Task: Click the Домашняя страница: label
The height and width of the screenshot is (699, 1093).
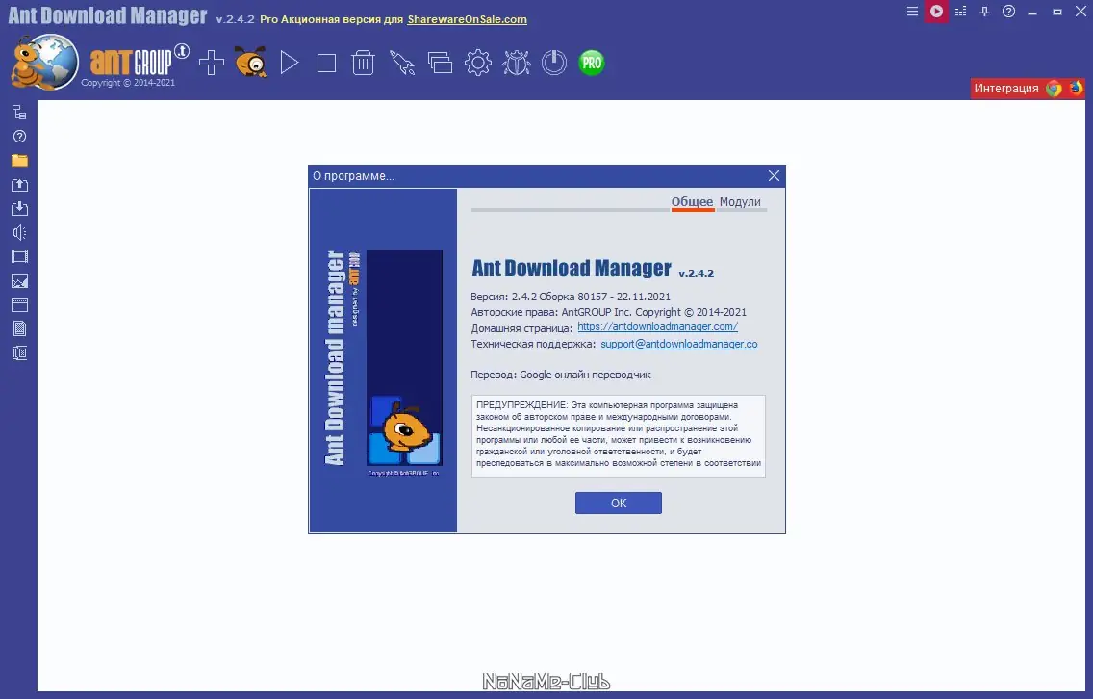Action: click(521, 328)
